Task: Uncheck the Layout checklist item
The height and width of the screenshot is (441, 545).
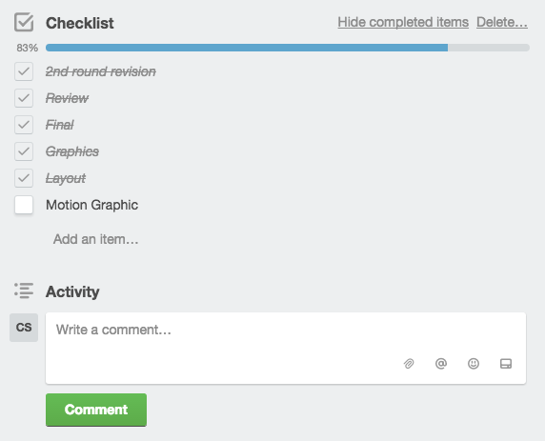Action: pyautogui.click(x=24, y=178)
